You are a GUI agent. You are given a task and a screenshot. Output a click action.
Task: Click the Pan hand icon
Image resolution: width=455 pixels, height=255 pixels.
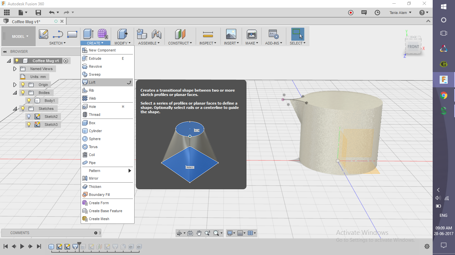pos(199,233)
